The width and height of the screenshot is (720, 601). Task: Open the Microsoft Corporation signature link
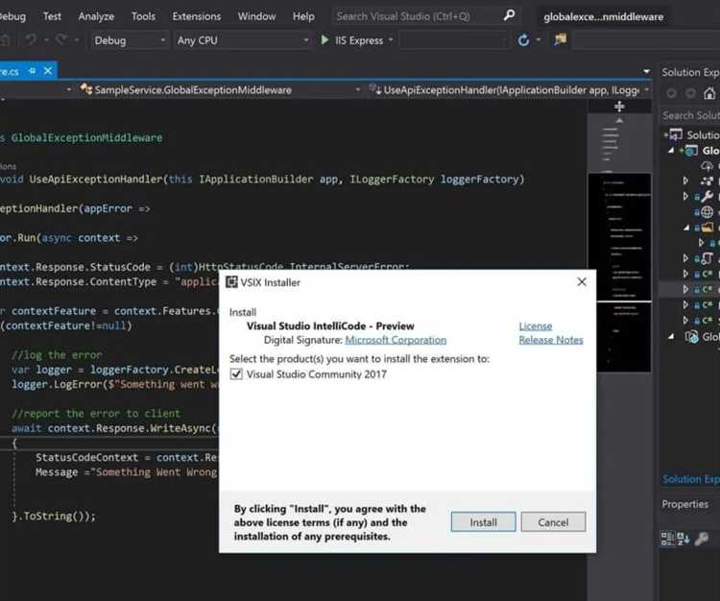(x=396, y=340)
